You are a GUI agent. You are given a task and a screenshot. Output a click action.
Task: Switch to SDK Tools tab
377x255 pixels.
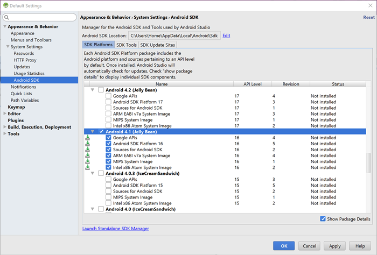click(127, 45)
